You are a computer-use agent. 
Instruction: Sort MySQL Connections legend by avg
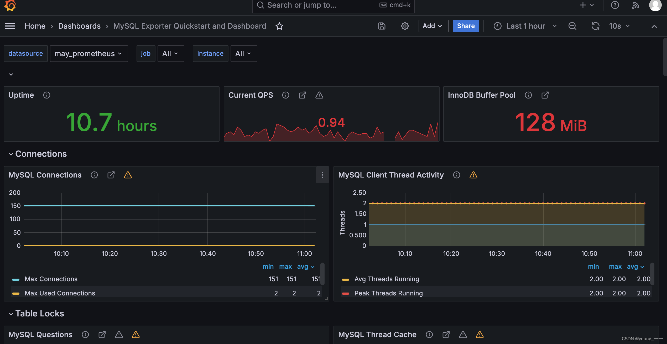click(x=306, y=267)
